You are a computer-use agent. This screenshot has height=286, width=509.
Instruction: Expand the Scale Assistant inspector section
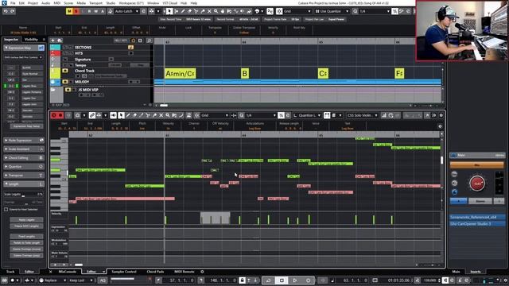(x=24, y=149)
